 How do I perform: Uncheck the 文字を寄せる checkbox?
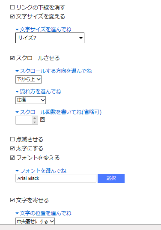12,200
